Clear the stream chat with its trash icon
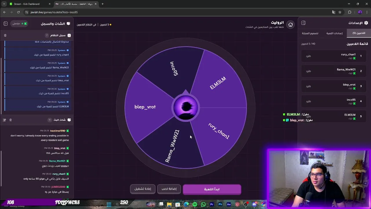Viewport: 371px width, 209px height. [x=10, y=120]
